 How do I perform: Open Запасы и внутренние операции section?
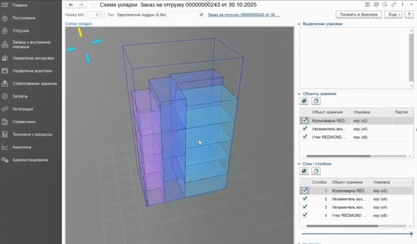[x=31, y=44]
